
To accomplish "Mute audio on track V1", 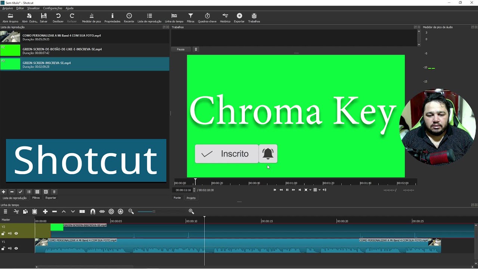I will (10, 248).
